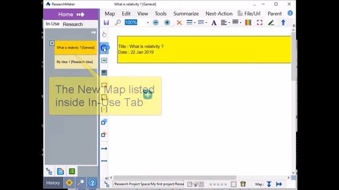Image resolution: width=339 pixels, height=190 pixels.
Task: Expand the toolbar overflow arrow at right end
Action: pos(293,25)
